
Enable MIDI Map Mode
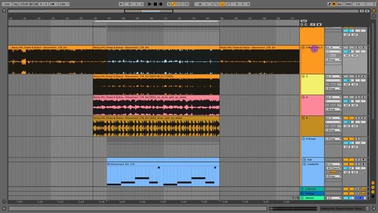tap(348, 4)
